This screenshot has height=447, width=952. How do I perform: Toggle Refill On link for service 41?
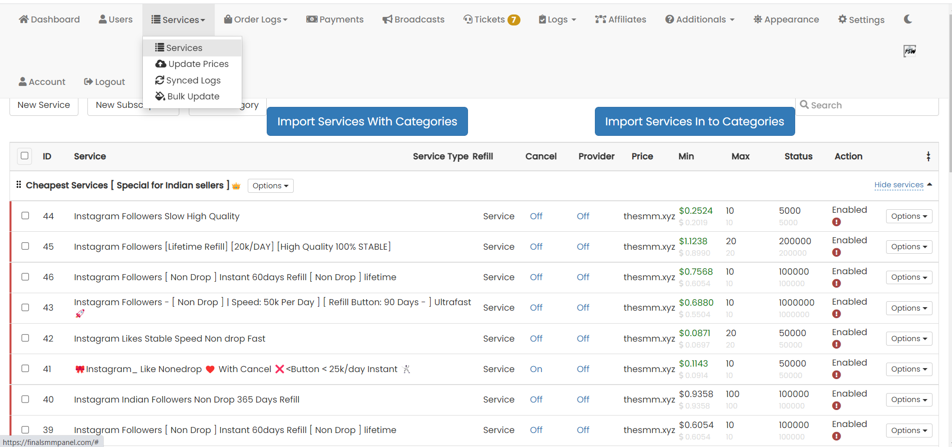tap(536, 369)
